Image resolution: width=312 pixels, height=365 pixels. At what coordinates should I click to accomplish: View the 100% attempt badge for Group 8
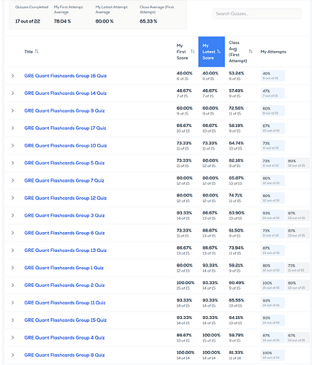(273, 355)
